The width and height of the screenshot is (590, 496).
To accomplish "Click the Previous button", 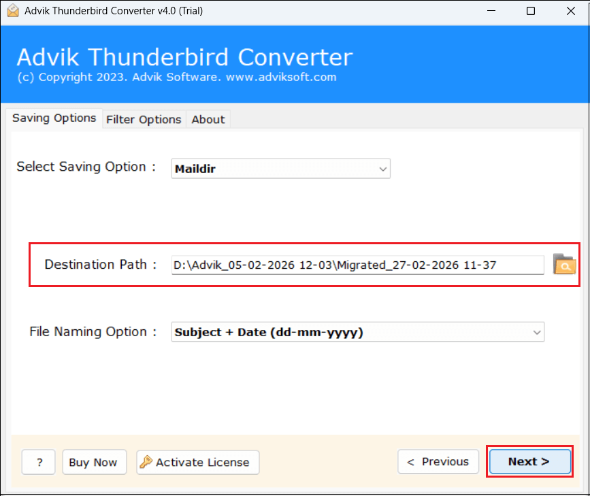I will [x=438, y=461].
